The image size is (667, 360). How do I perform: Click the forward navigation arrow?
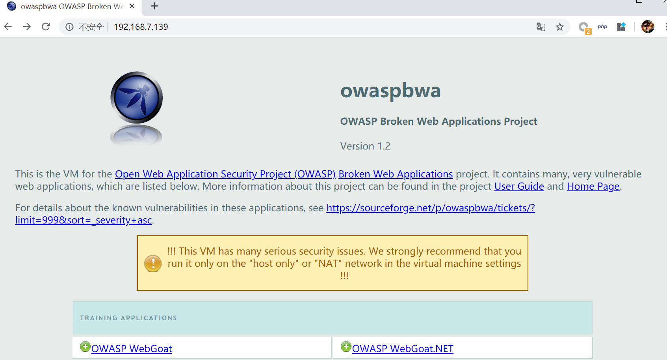point(27,26)
